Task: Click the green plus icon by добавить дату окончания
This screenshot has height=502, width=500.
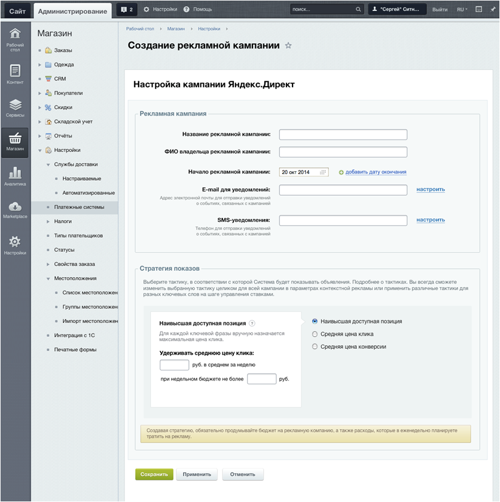Action: (x=342, y=172)
